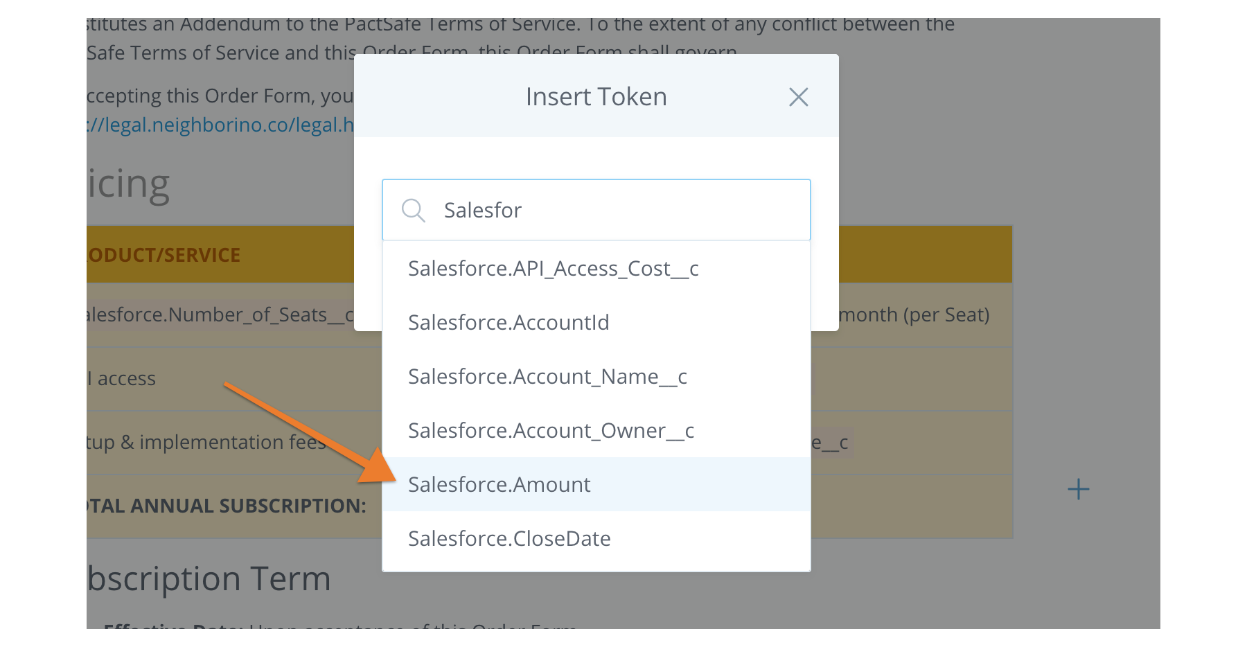The width and height of the screenshot is (1247, 647).
Task: Click the Insert Token dialog title
Action: [596, 97]
